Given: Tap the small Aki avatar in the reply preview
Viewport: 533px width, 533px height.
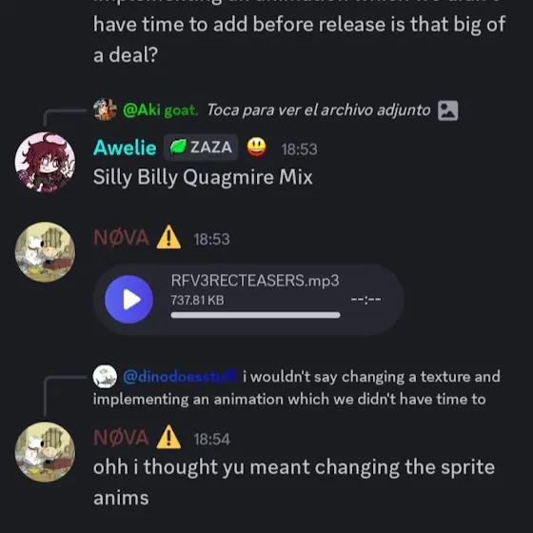Looking at the screenshot, I should pyautogui.click(x=105, y=109).
